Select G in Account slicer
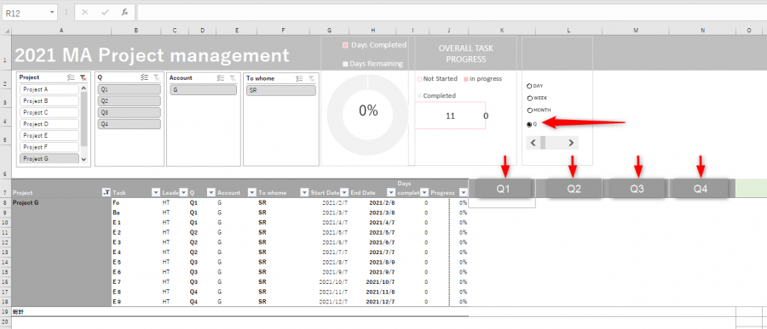The width and height of the screenshot is (767, 329). 204,90
